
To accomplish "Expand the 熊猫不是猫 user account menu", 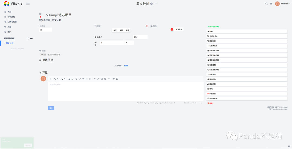I will point(283,4).
